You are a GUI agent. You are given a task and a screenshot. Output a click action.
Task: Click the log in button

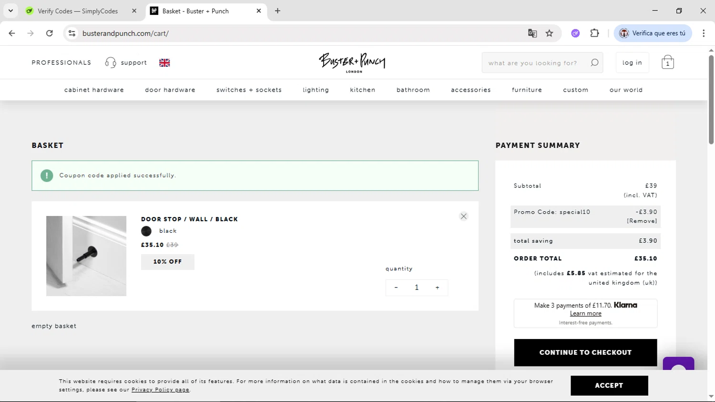point(632,62)
